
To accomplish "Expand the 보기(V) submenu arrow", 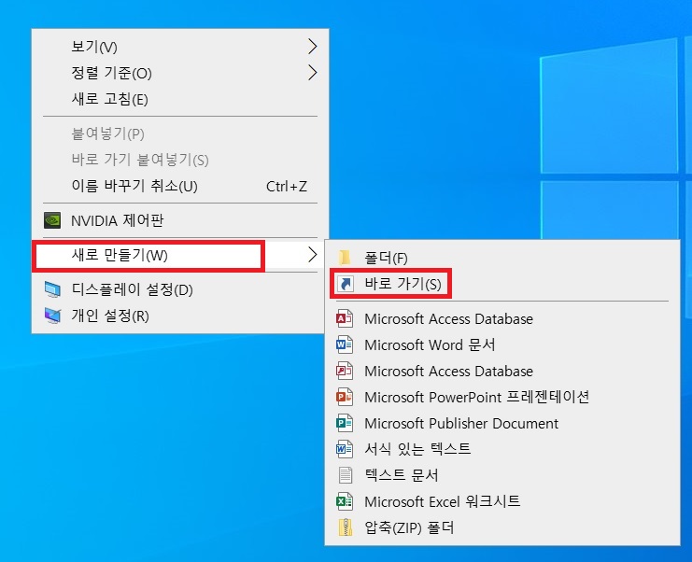I will (x=313, y=47).
